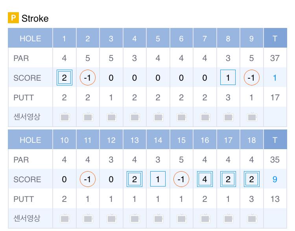Select hole 14 column header
The image size is (295, 231).
coord(158,140)
